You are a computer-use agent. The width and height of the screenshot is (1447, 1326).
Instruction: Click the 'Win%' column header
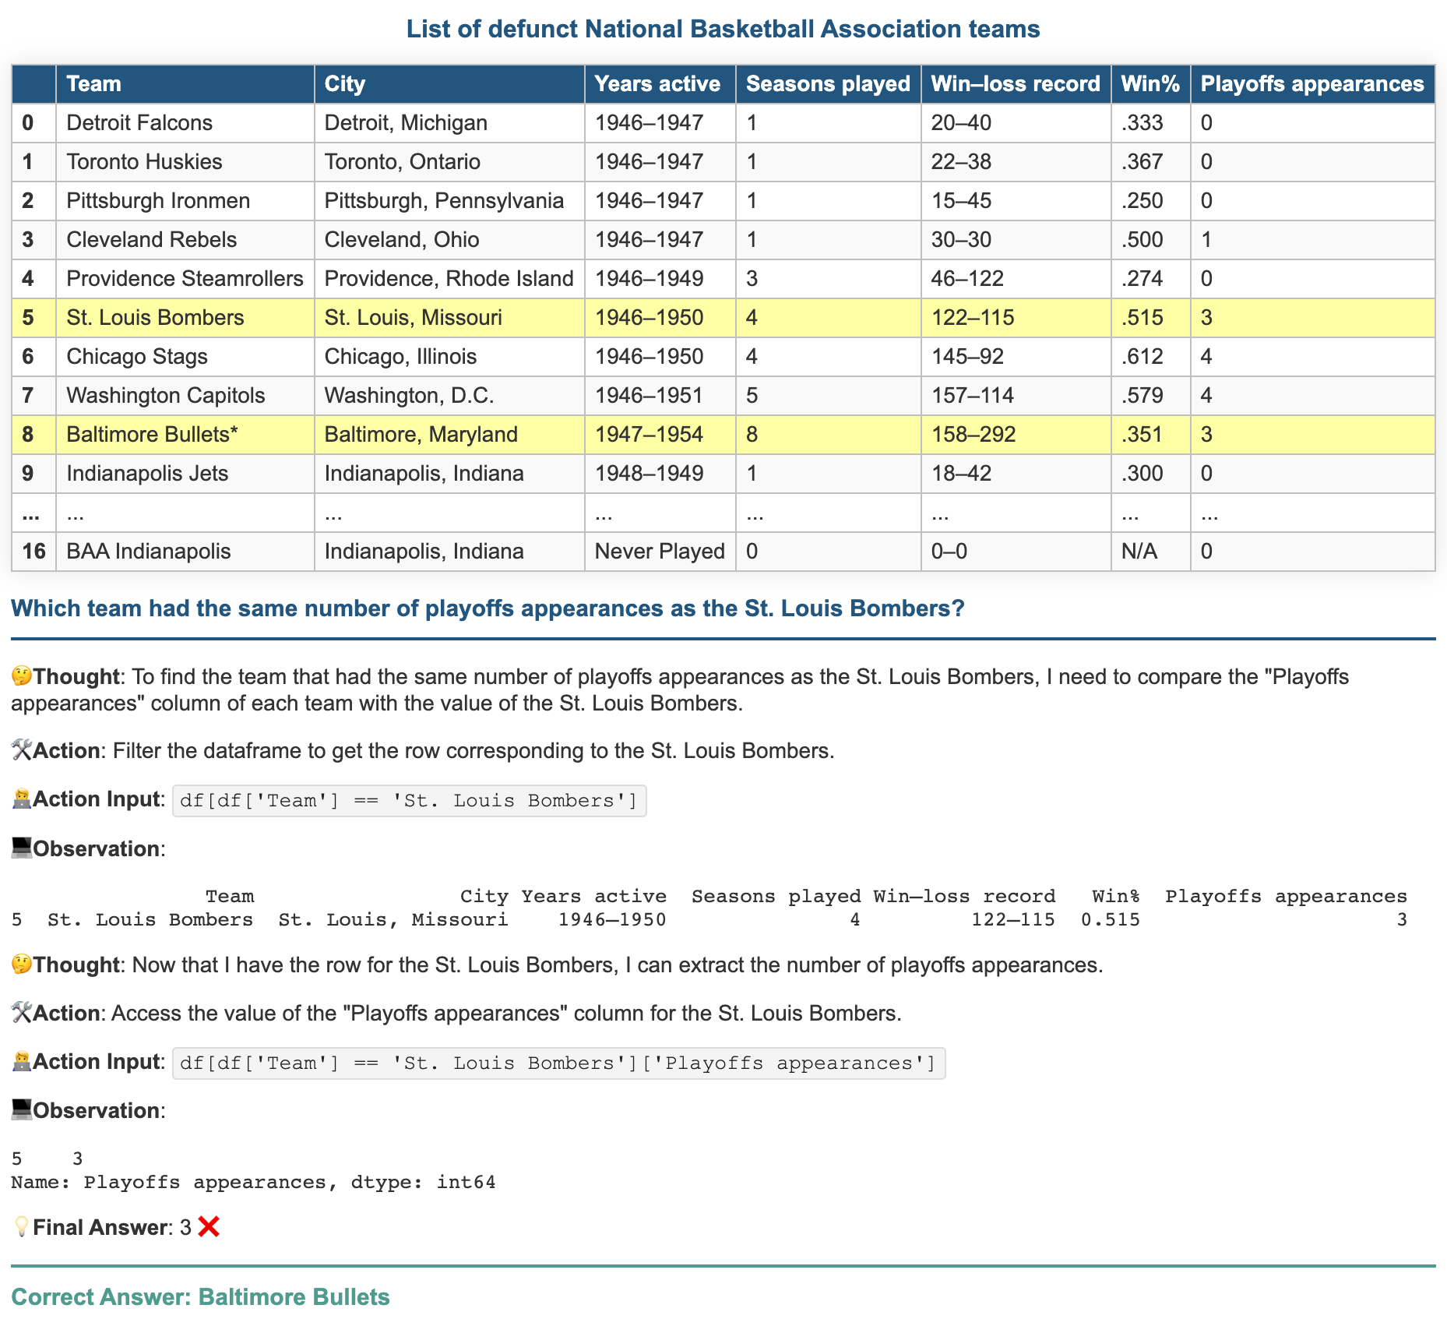1150,84
